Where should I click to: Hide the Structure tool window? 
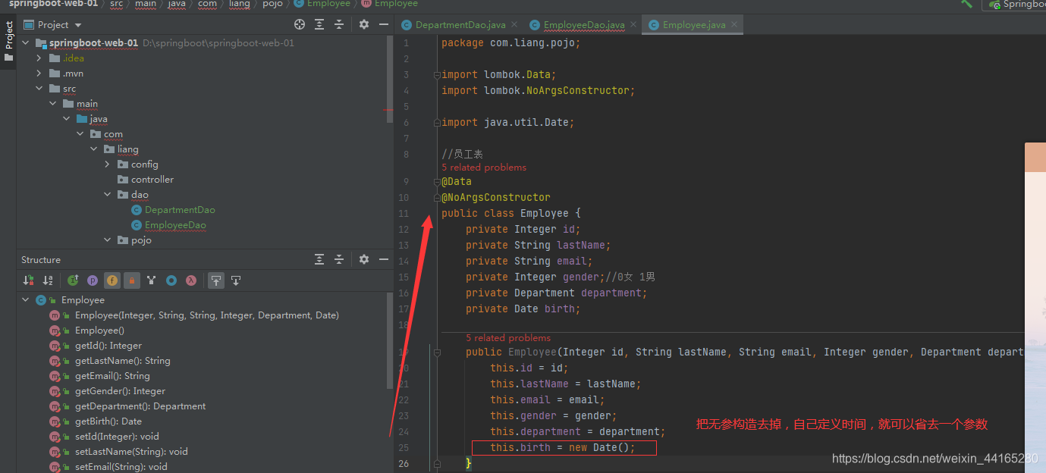pyautogui.click(x=384, y=259)
